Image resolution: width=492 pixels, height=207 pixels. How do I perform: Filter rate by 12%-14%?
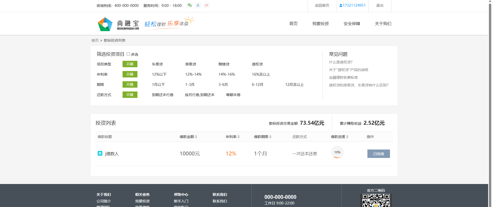click(x=193, y=74)
